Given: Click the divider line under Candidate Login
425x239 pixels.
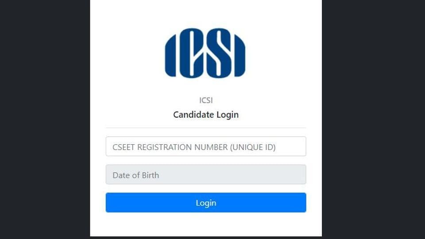Looking at the screenshot, I should [x=206, y=127].
